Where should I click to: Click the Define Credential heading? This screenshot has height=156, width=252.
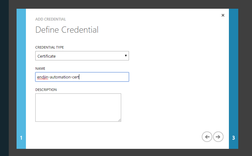click(x=67, y=30)
